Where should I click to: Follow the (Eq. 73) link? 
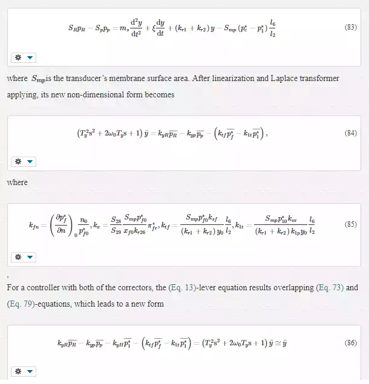click(330, 287)
